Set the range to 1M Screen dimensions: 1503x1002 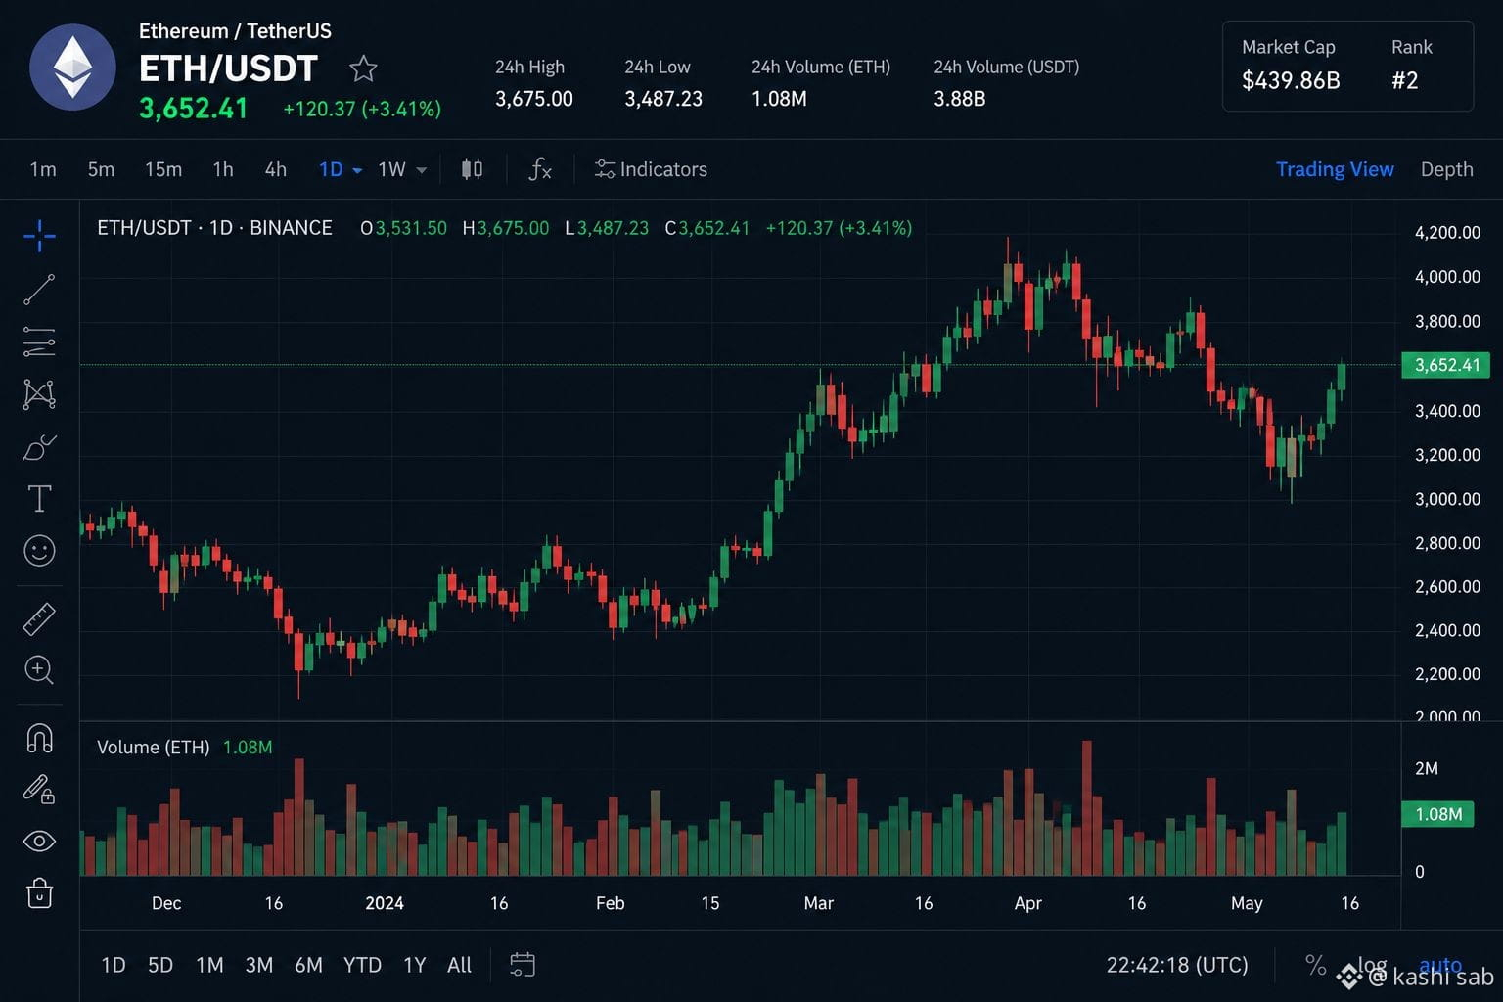[209, 965]
